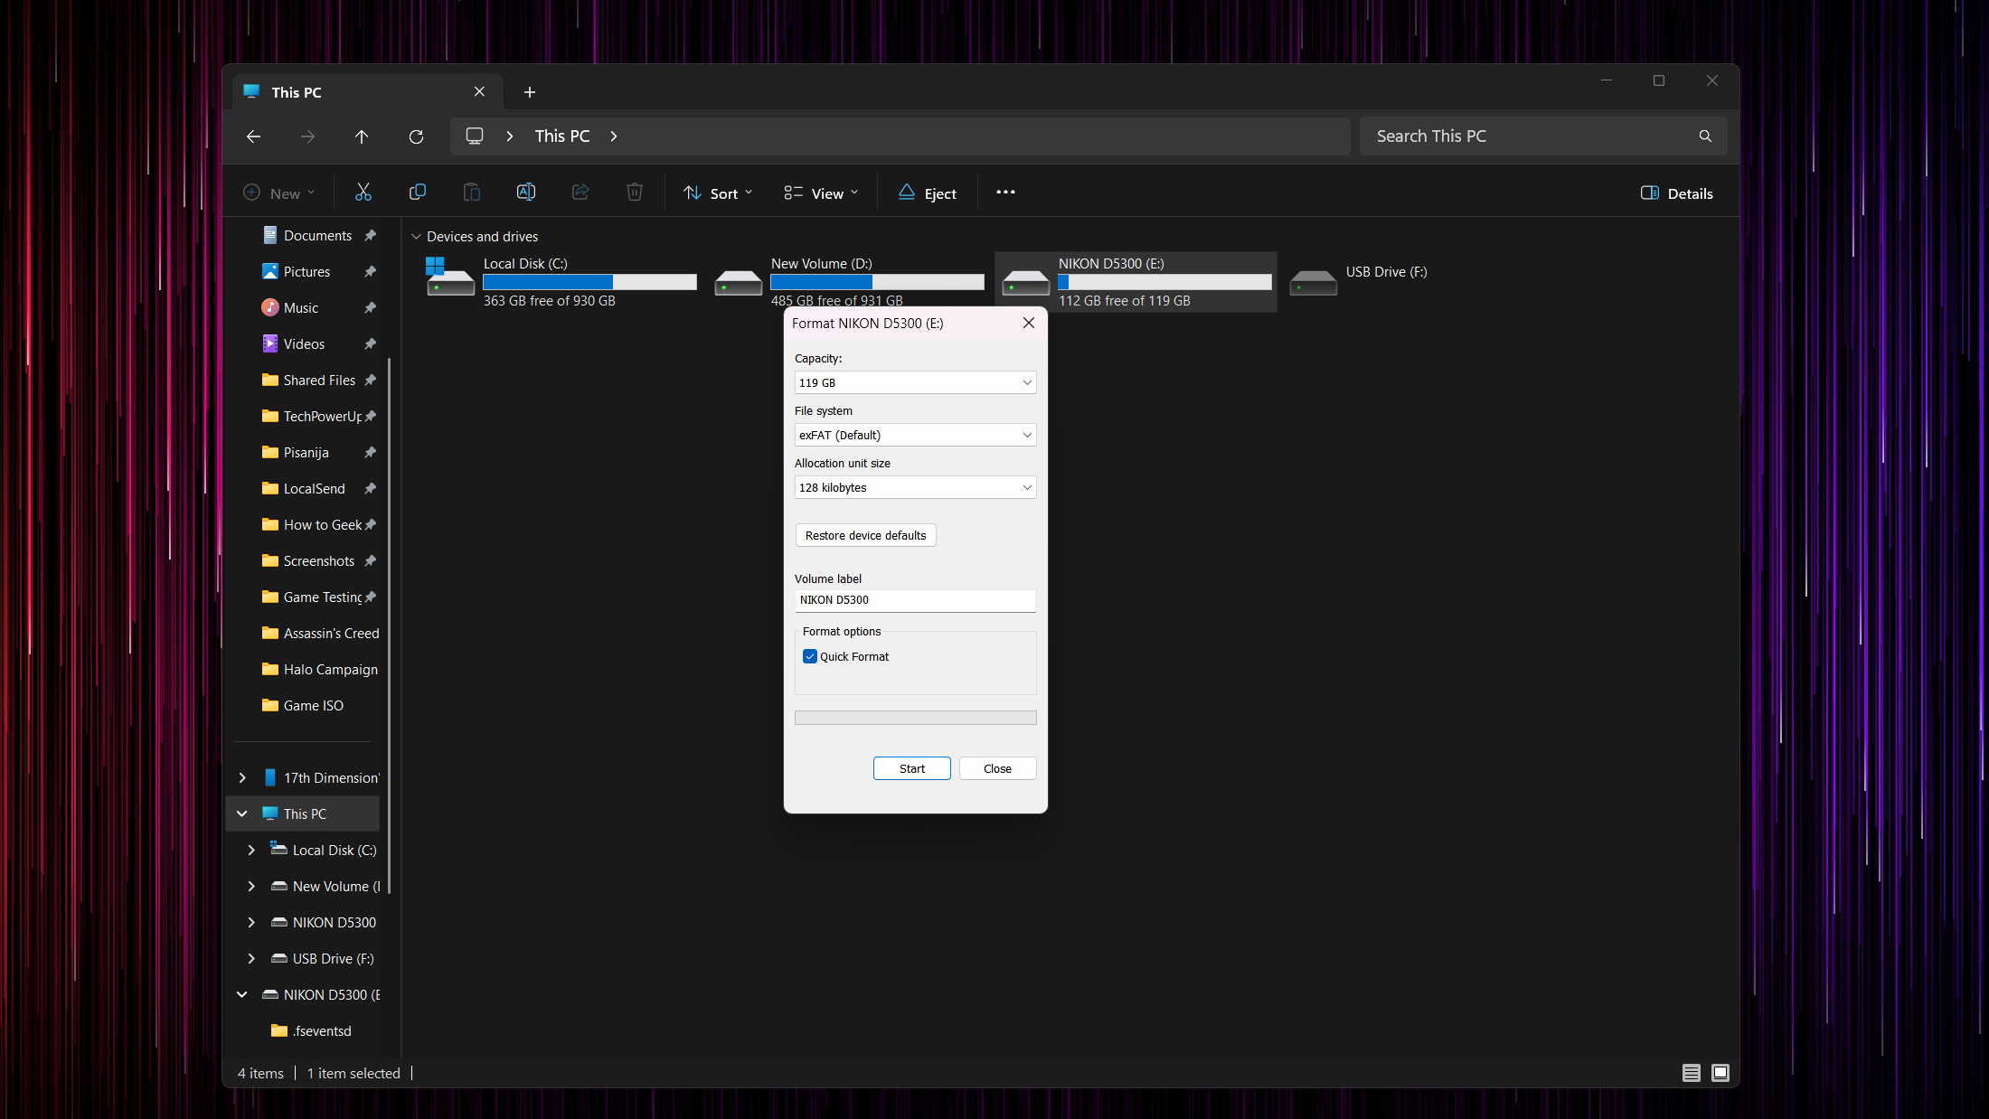Go up one folder level

click(x=362, y=136)
